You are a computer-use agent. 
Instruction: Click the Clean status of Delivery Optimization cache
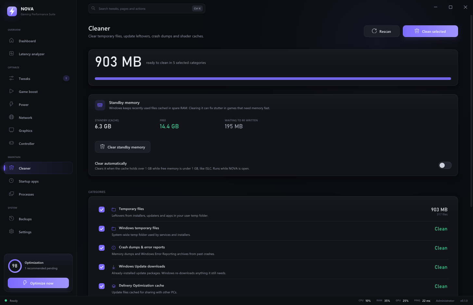[x=441, y=286]
